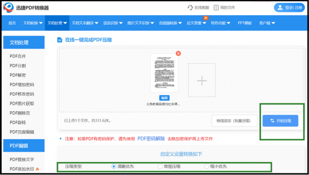The image size is (309, 175).
Task: Click the uploaded PDF page thumbnail
Action: pos(164,73)
